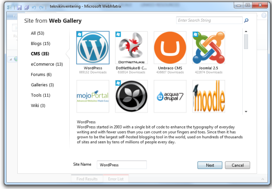Select the Acquia Drupal 7 tile
The image size is (272, 189).
coord(170,97)
